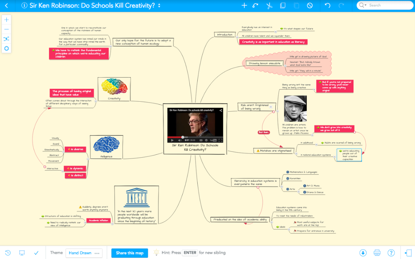Viewport: 415px width, 259px height.
Task: Download the map with the export icon
Action: tap(363, 253)
